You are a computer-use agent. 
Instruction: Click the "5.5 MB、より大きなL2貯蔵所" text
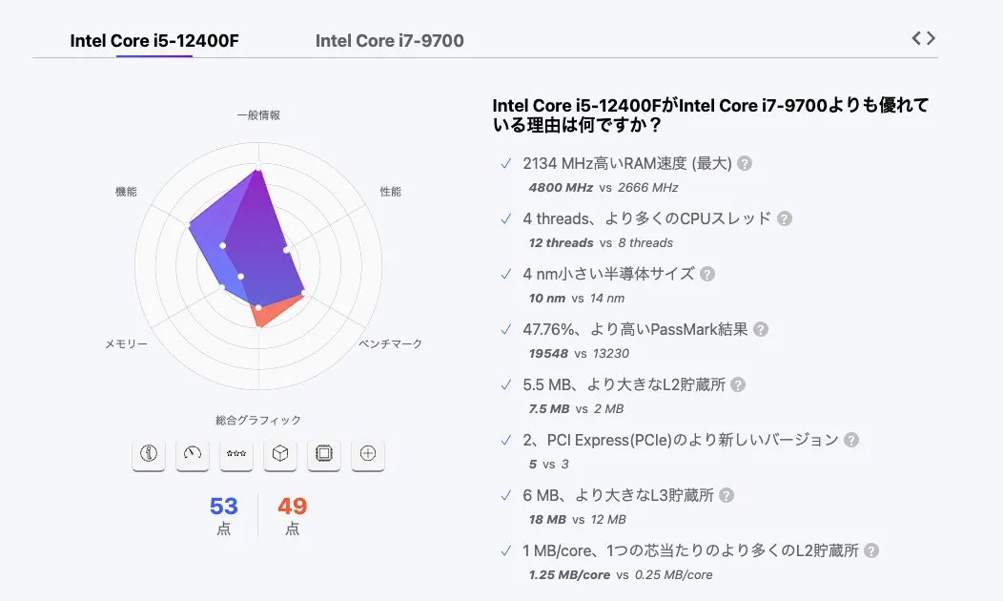pyautogui.click(x=624, y=384)
